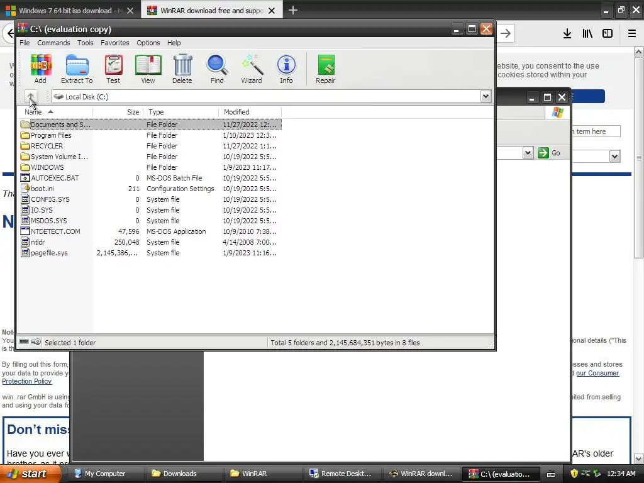Sort the file list by Size column

tap(118, 112)
